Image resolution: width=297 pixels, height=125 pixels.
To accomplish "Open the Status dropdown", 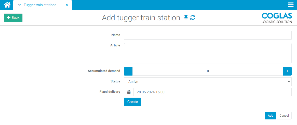I will coord(208,82).
